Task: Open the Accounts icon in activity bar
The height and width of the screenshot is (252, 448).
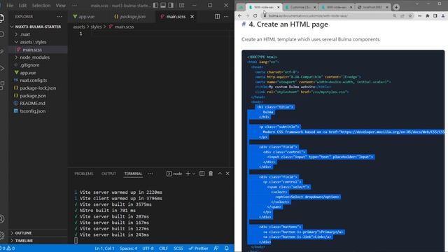Action: (1, 219)
